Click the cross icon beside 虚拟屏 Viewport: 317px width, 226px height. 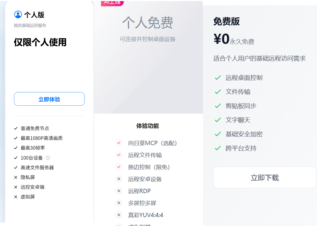pyautogui.click(x=16, y=197)
